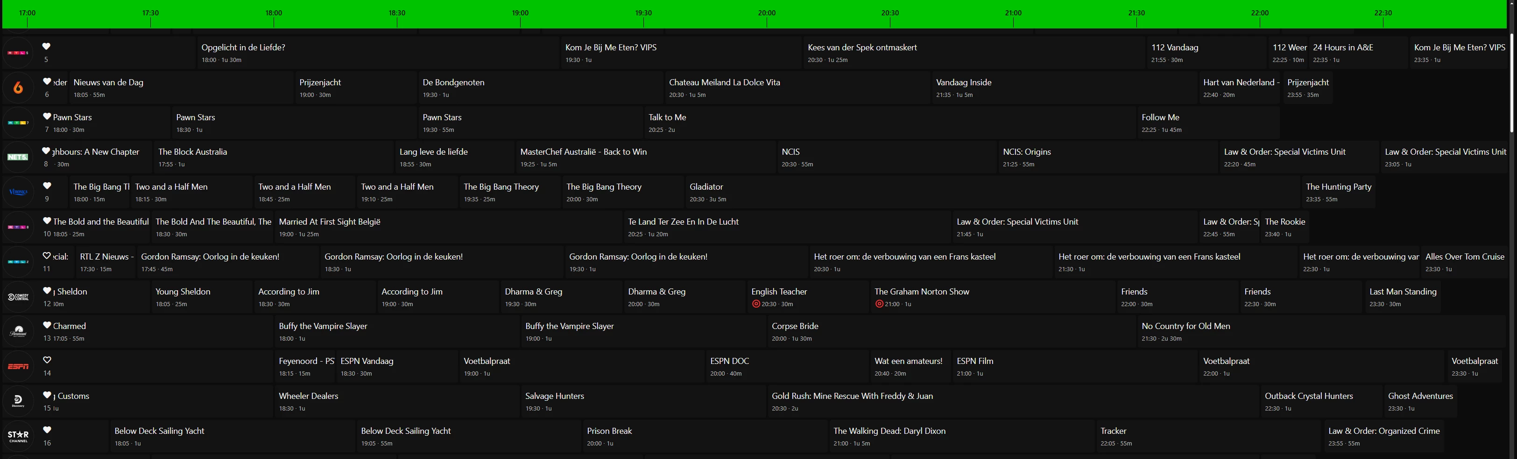
Task: Open Follow Me at 22:25
Action: pos(1208,123)
